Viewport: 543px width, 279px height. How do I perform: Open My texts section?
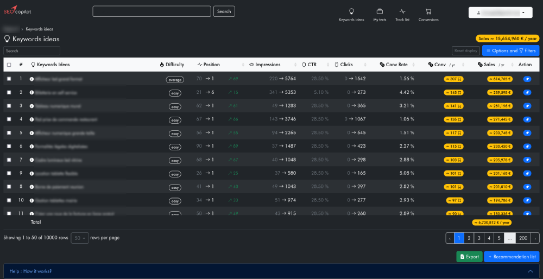pyautogui.click(x=380, y=14)
